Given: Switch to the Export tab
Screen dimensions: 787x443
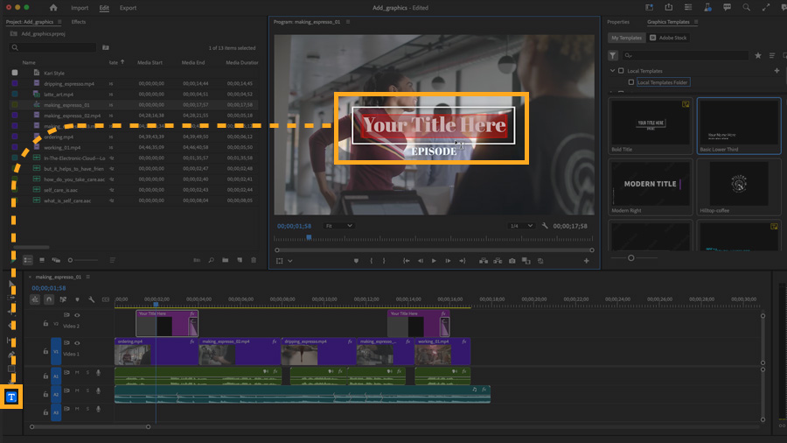Looking at the screenshot, I should pyautogui.click(x=128, y=8).
